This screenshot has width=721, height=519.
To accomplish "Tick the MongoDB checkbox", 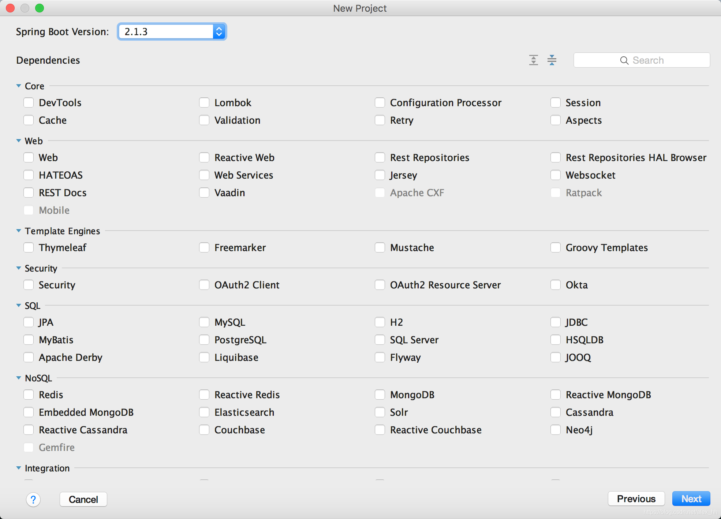I will coord(380,395).
